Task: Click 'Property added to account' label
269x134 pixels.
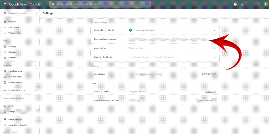Action: (x=107, y=100)
